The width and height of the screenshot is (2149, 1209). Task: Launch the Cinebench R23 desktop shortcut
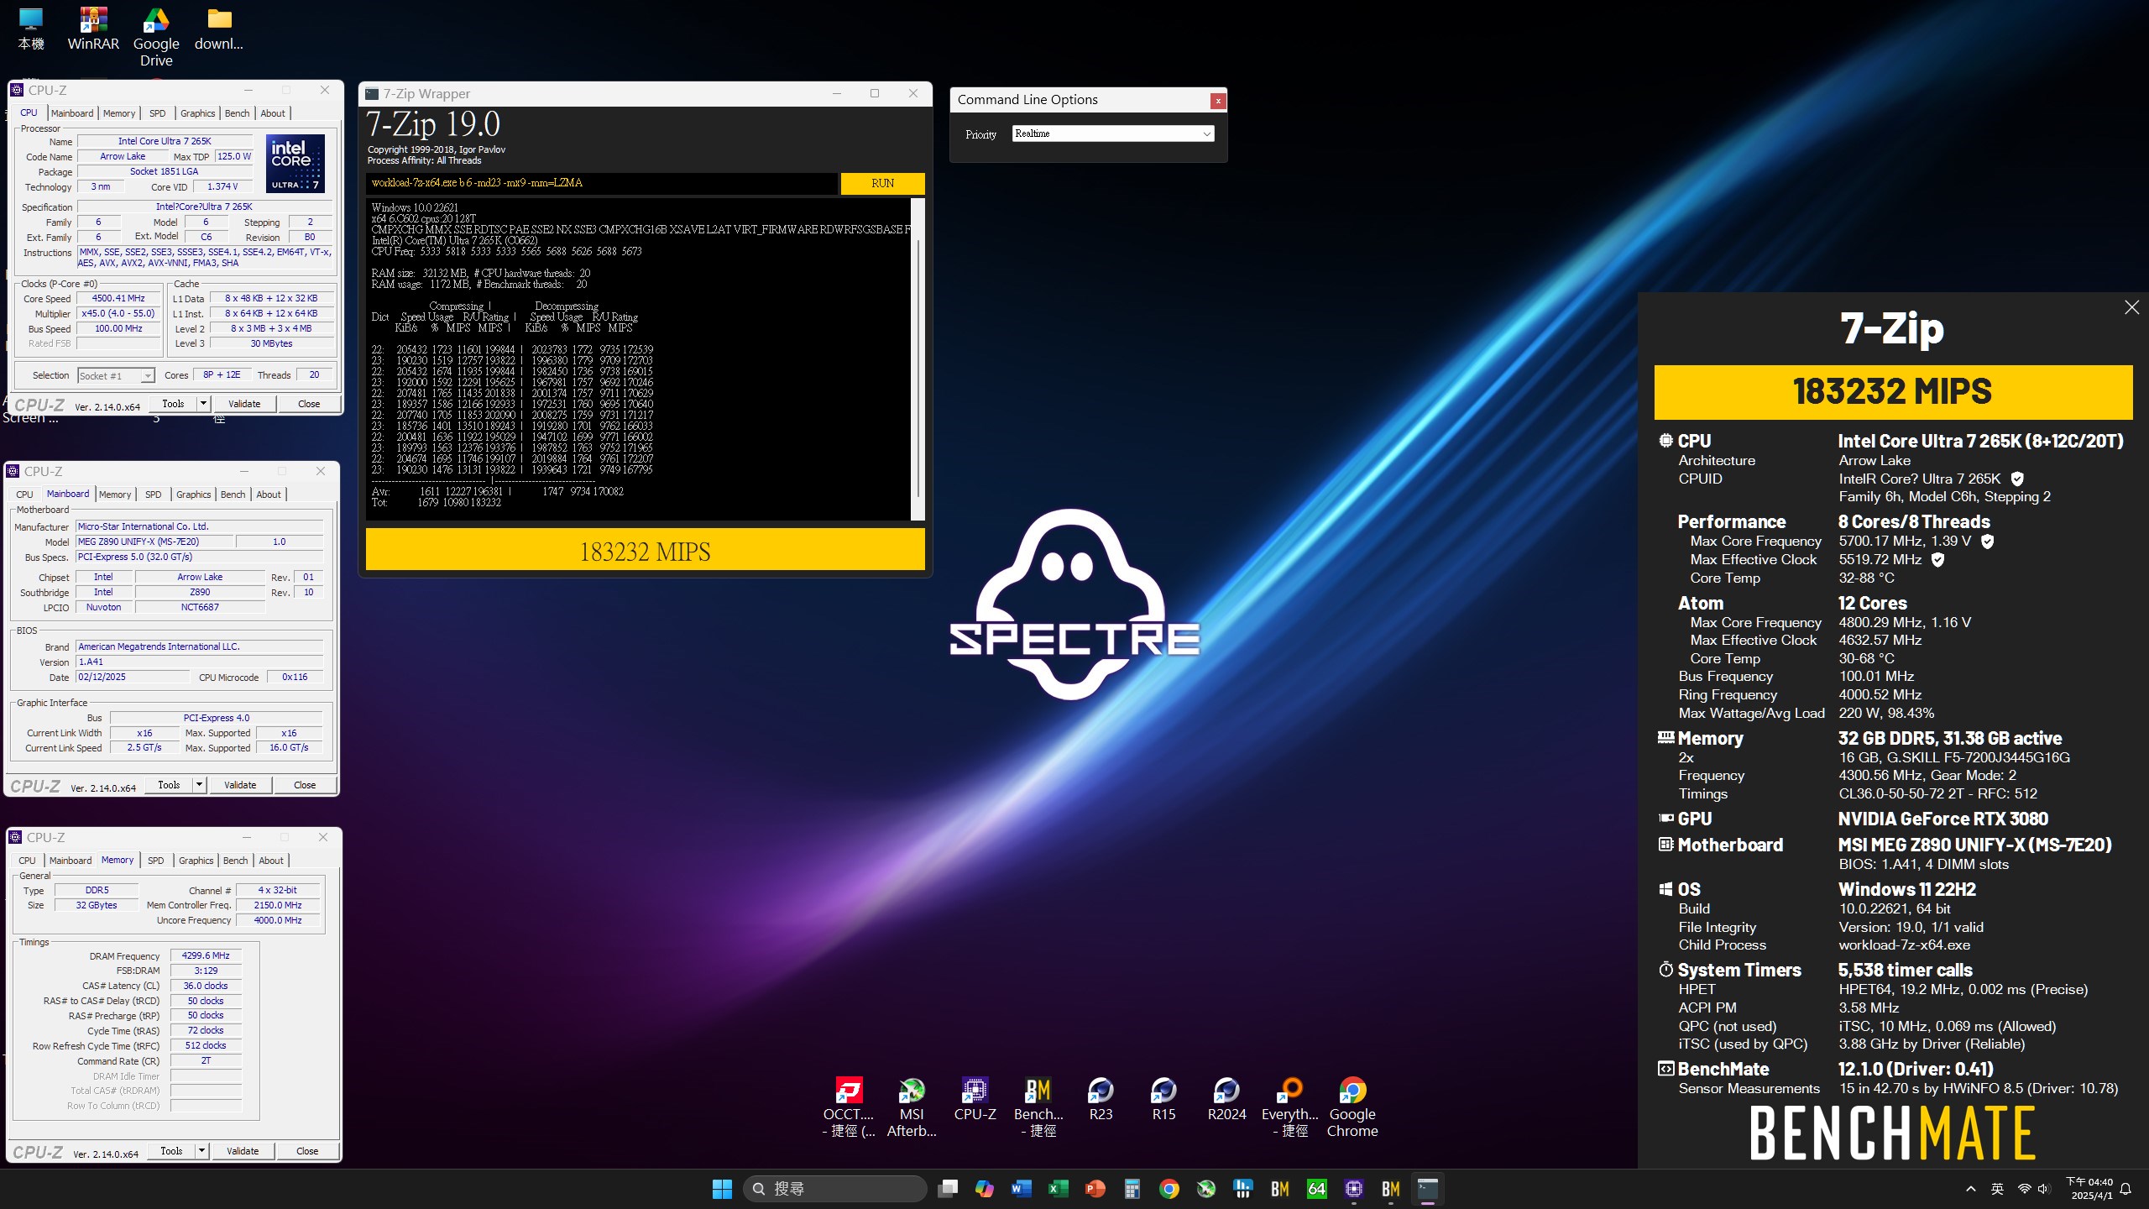1101,1099
